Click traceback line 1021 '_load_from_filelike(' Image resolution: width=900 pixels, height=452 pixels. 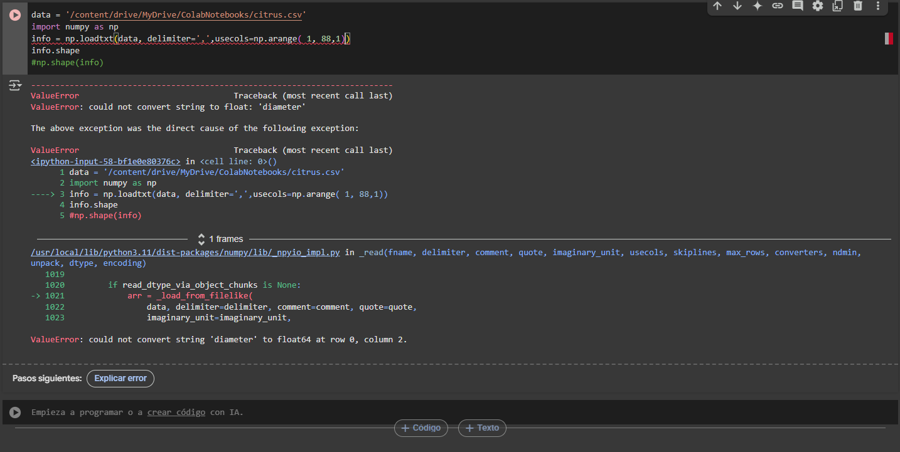tap(190, 295)
